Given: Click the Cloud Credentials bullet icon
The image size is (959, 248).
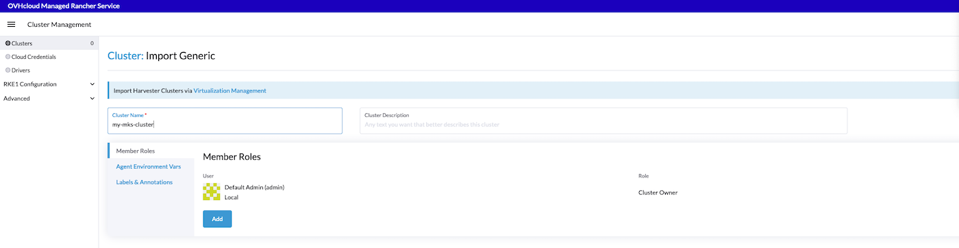Looking at the screenshot, I should [8, 57].
